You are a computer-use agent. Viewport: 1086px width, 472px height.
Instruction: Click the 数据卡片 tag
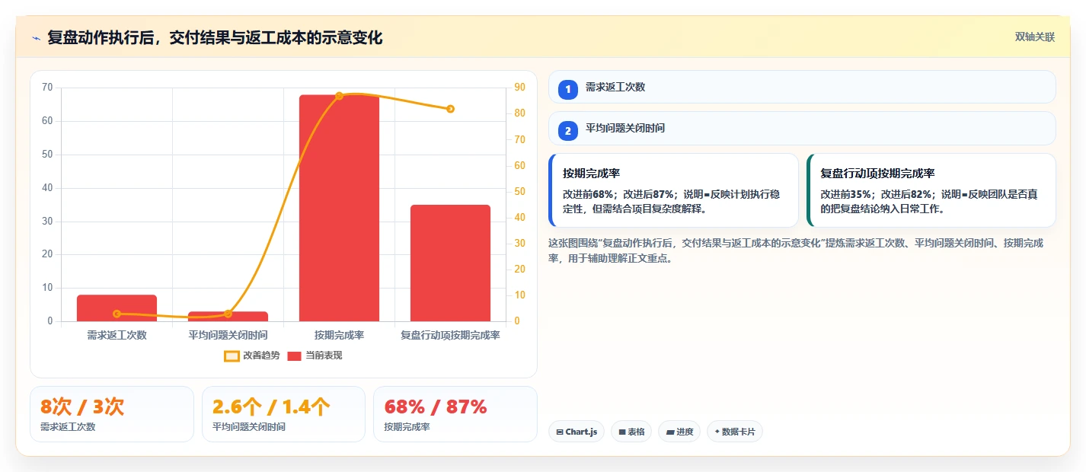click(735, 432)
